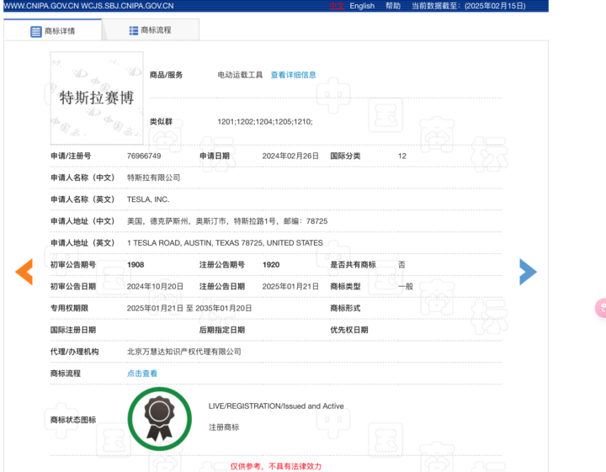The width and height of the screenshot is (606, 472).
Task: Switch to the 商标流程 tab
Action: 151,30
